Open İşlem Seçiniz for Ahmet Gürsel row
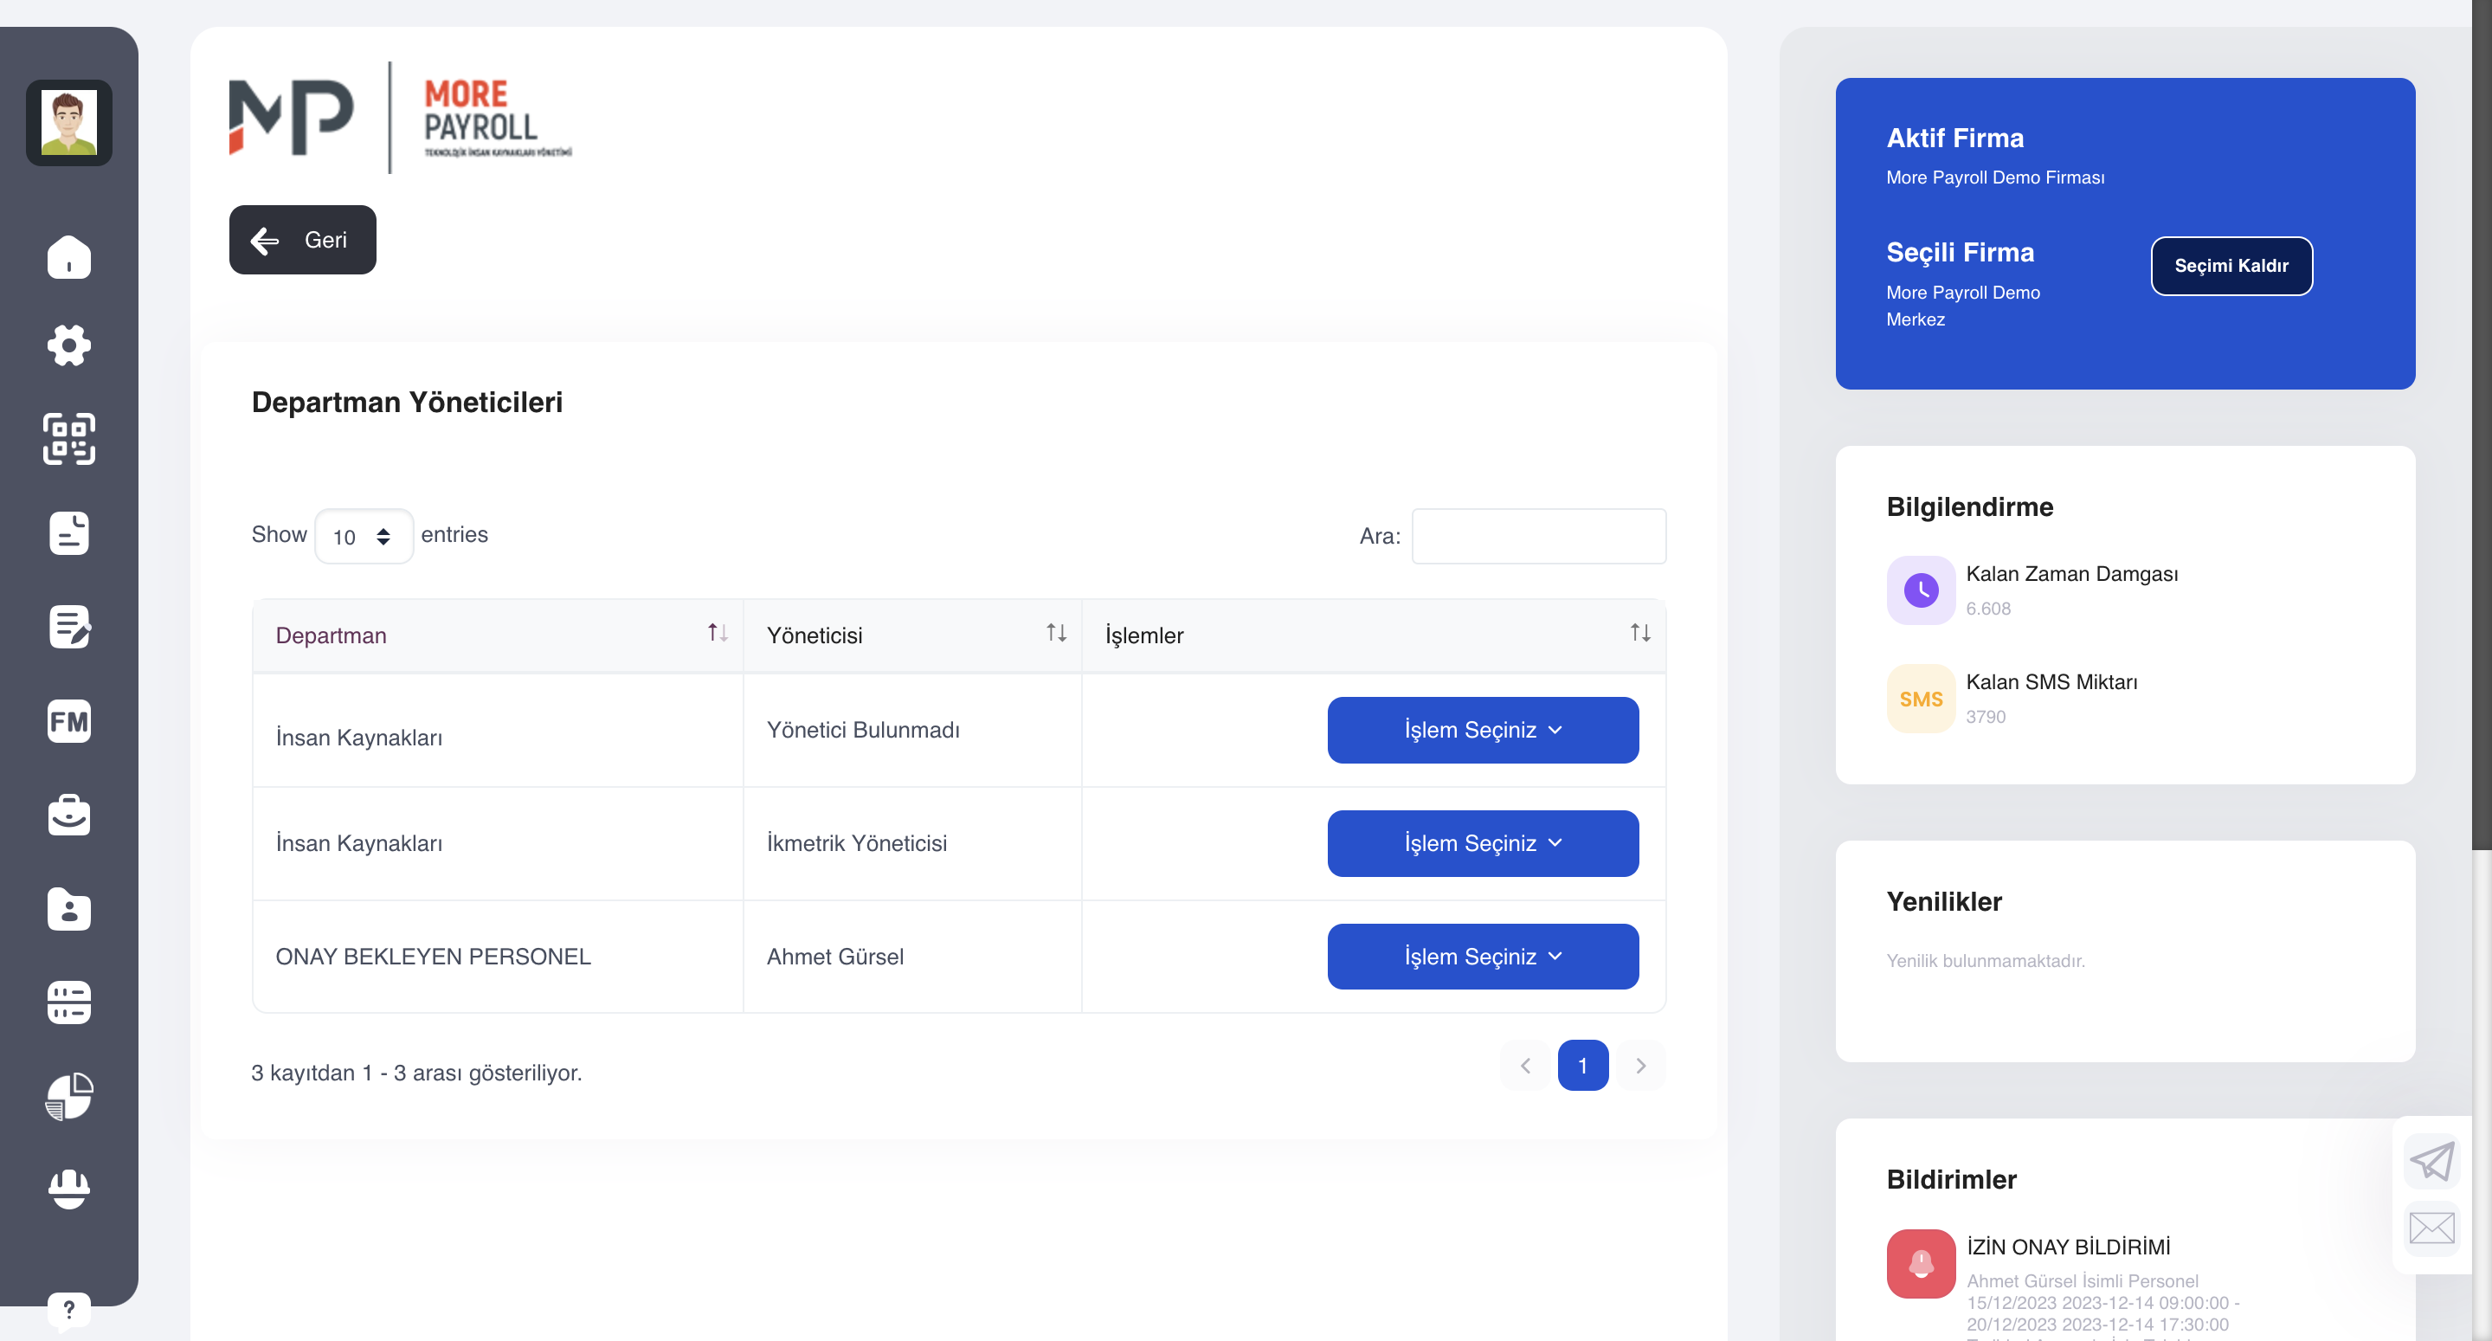 coord(1483,956)
